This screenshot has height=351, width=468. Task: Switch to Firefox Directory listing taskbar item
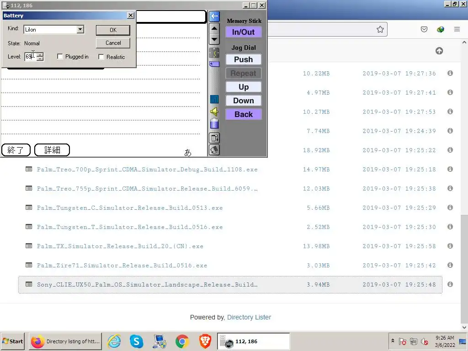[x=65, y=341]
